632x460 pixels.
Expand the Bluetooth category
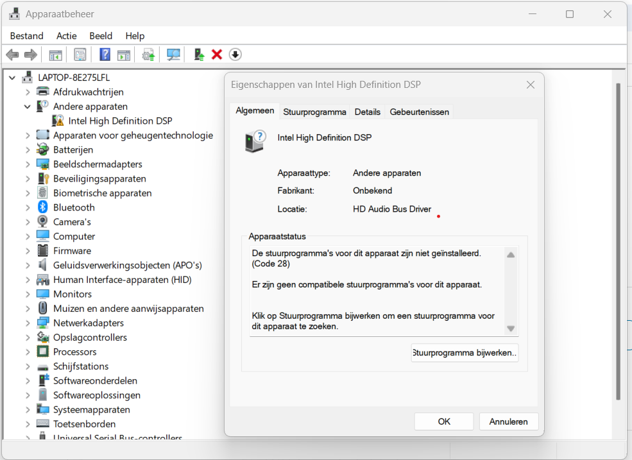[28, 207]
